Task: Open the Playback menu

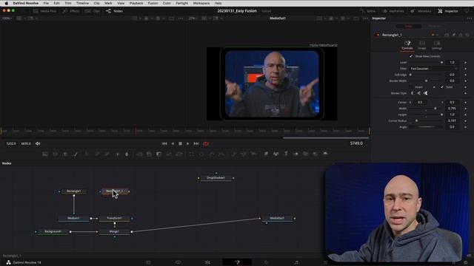Action: pos(136,3)
